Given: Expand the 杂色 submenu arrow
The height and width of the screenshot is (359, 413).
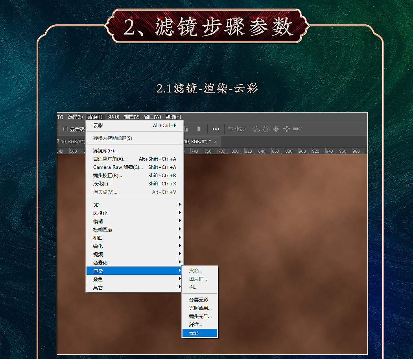Looking at the screenshot, I should click(x=180, y=279).
